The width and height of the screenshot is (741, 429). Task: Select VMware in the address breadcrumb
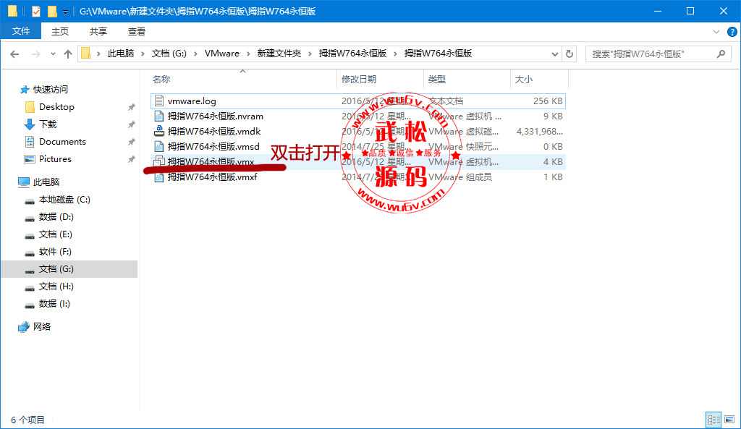click(221, 54)
